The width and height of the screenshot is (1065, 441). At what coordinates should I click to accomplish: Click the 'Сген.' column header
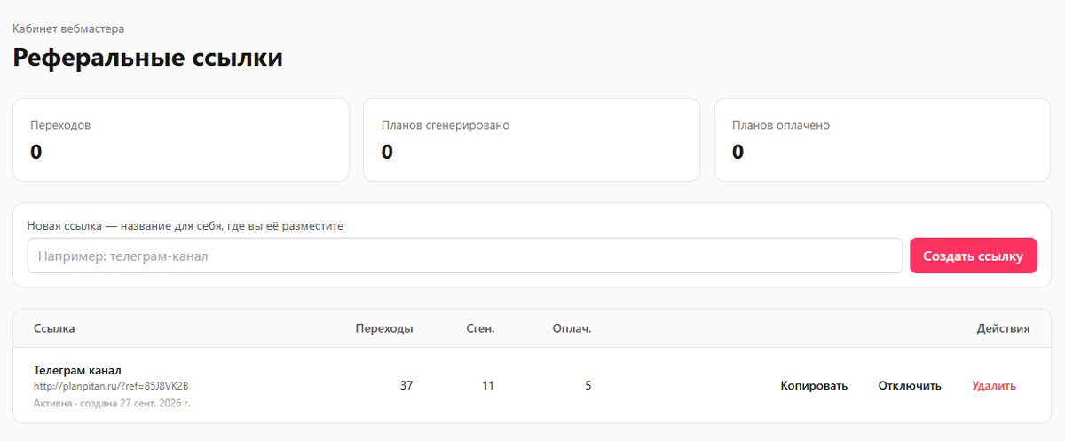(x=480, y=328)
